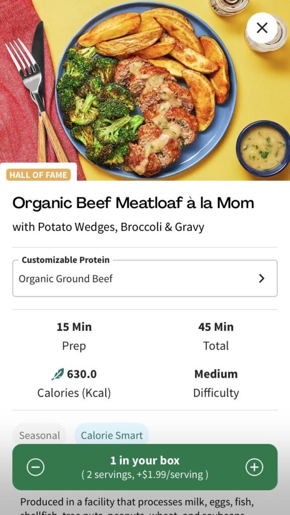
Task: Click the subtitle with Potato Wedges, Broccoli & Gravy
Action: click(x=109, y=227)
